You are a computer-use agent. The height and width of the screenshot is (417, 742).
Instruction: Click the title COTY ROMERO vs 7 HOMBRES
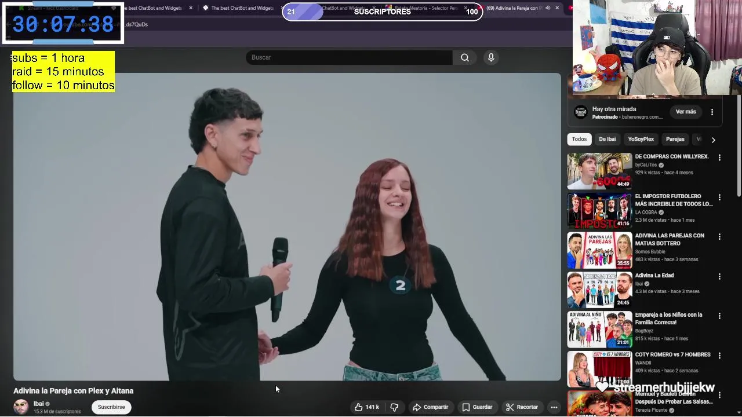(x=672, y=354)
